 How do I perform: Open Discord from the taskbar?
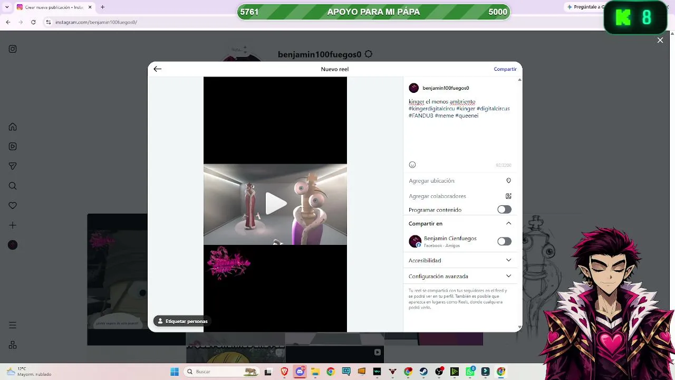coord(300,372)
